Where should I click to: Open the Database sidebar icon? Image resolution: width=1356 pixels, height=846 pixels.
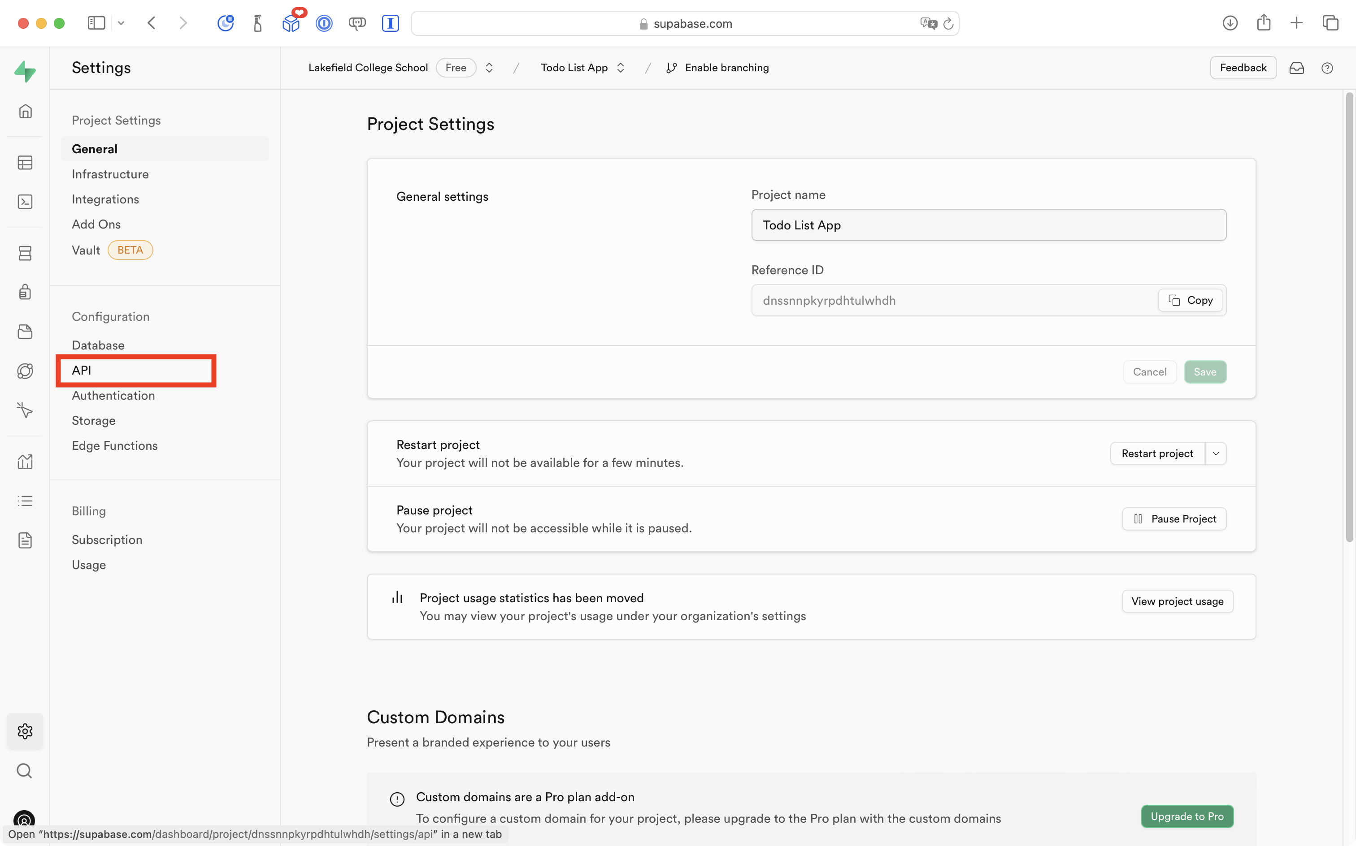(x=25, y=254)
